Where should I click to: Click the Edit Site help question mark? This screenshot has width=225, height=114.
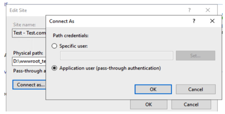point(189,10)
